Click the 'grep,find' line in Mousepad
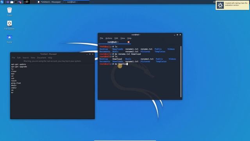The image size is (250, 141). [x=16, y=83]
